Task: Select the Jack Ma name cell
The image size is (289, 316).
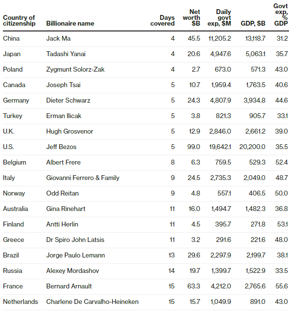Action: (58, 39)
